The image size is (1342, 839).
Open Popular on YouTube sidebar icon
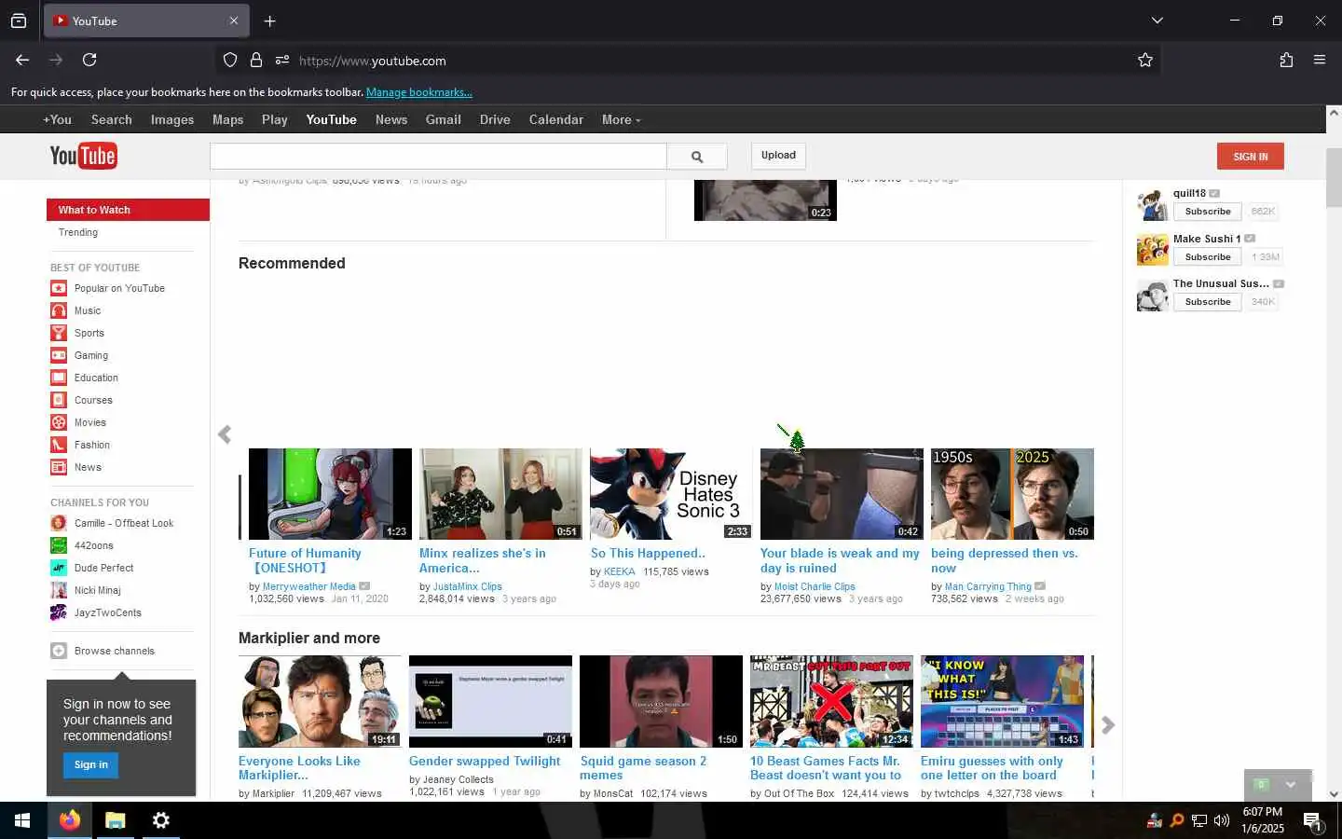[x=59, y=288]
